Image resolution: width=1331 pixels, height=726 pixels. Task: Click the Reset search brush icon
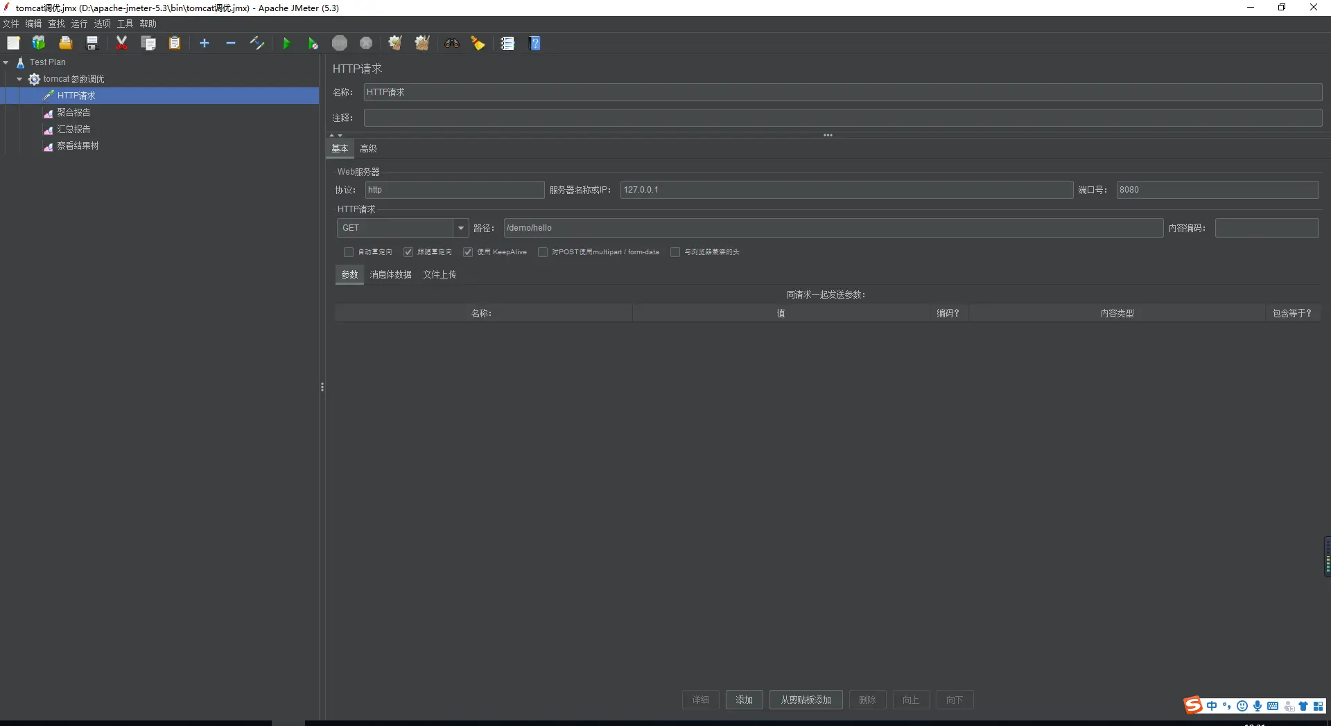(478, 43)
